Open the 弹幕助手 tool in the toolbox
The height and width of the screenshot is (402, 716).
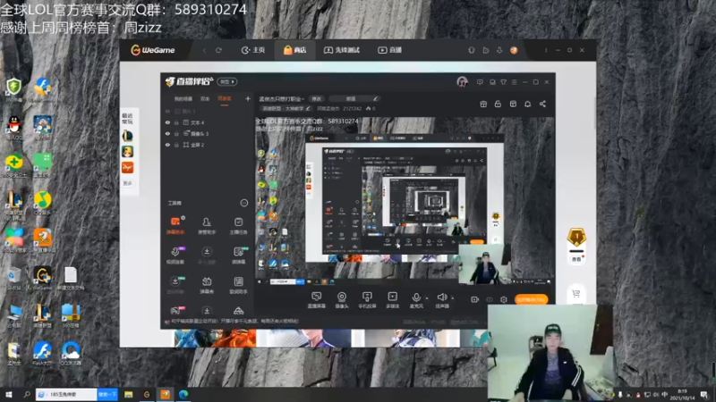point(175,225)
